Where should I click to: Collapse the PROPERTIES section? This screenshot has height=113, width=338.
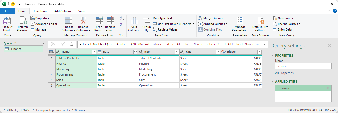click(273, 56)
